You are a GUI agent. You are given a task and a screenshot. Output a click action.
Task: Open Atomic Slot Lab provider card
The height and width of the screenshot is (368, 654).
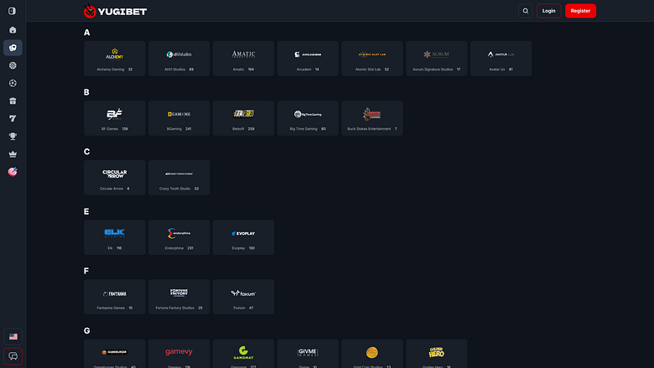(x=372, y=59)
